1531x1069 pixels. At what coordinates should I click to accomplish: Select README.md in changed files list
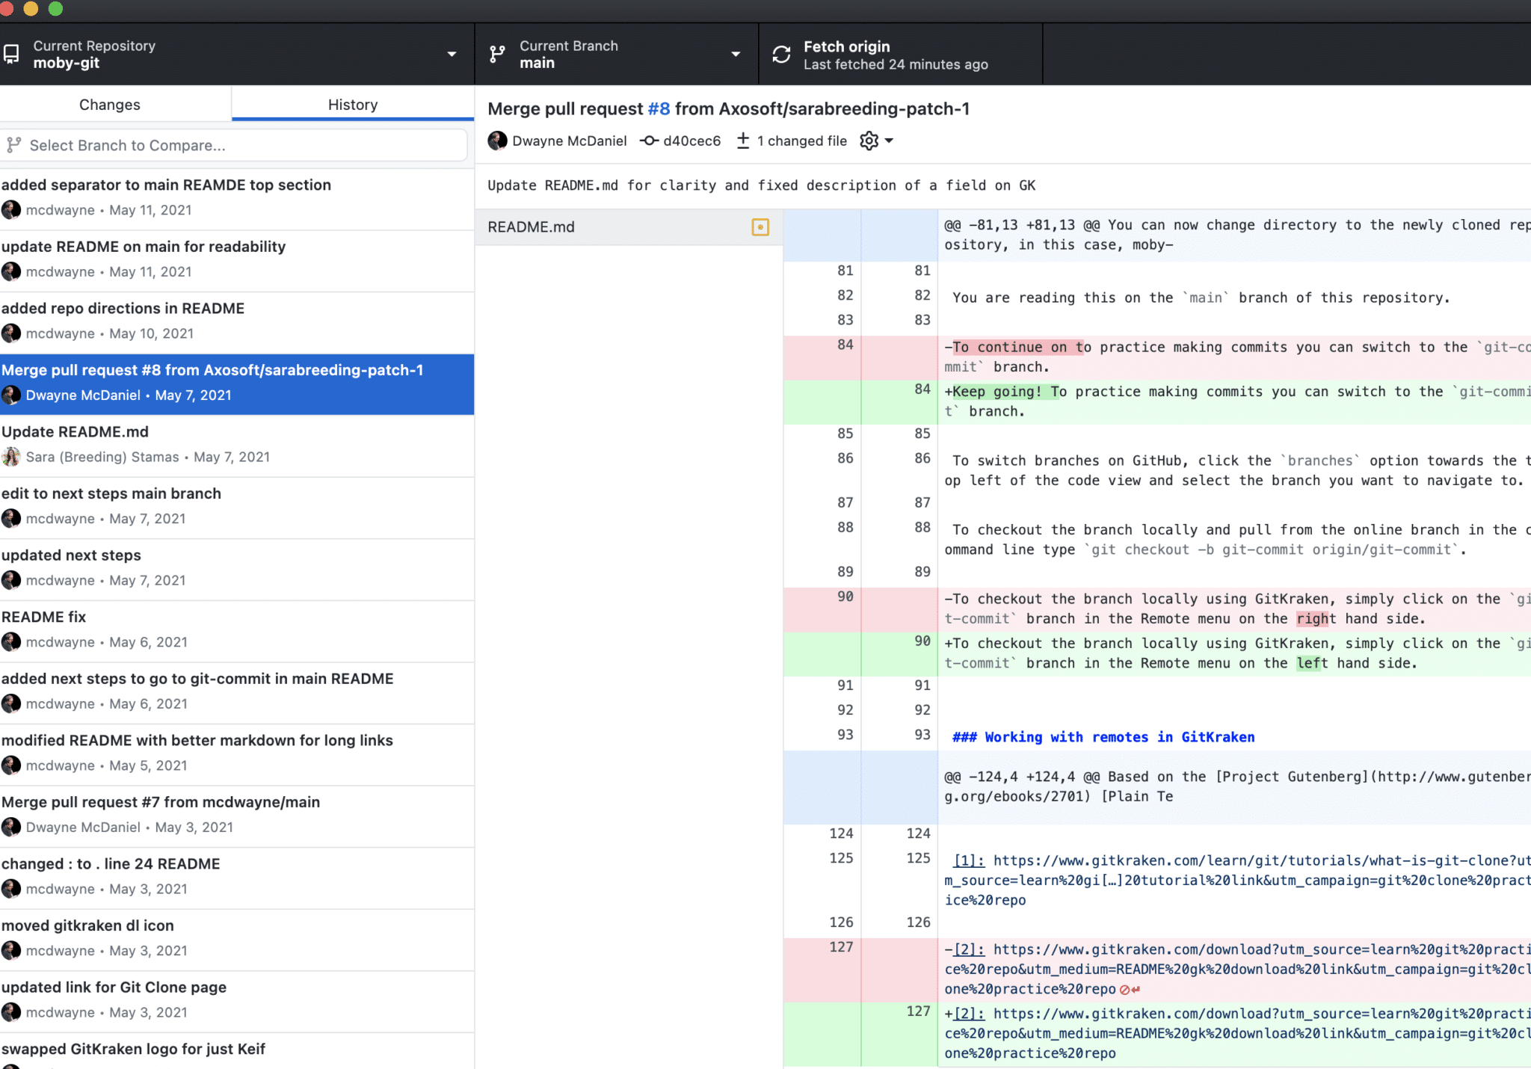[629, 227]
